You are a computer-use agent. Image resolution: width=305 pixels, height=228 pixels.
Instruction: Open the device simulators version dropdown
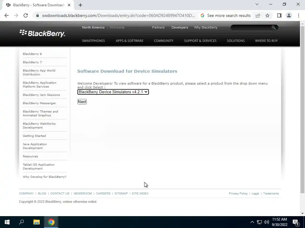[x=113, y=92]
